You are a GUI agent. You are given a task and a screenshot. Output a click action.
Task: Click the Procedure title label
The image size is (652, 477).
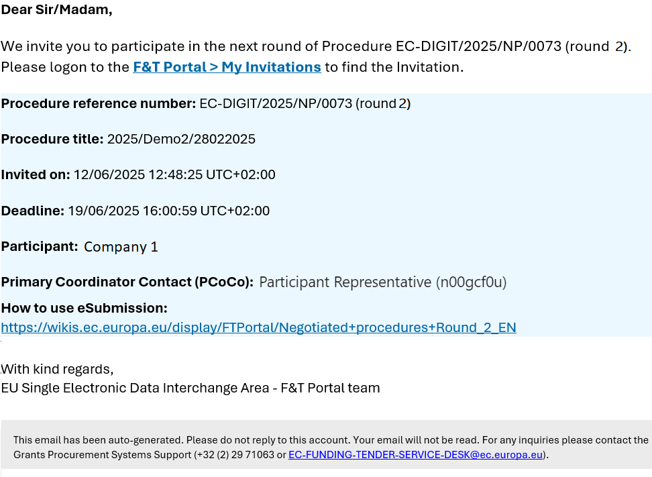pos(52,139)
